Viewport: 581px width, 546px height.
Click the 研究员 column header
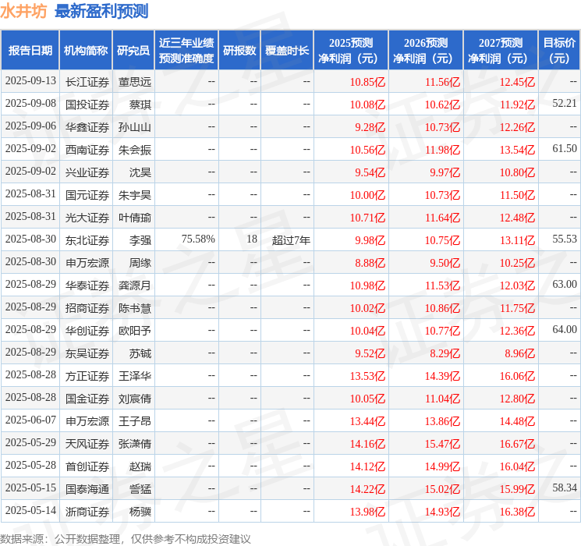point(133,51)
